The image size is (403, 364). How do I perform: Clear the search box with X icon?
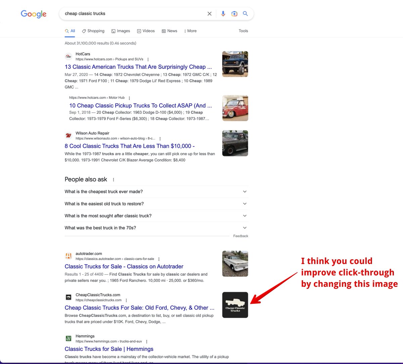pyautogui.click(x=210, y=14)
